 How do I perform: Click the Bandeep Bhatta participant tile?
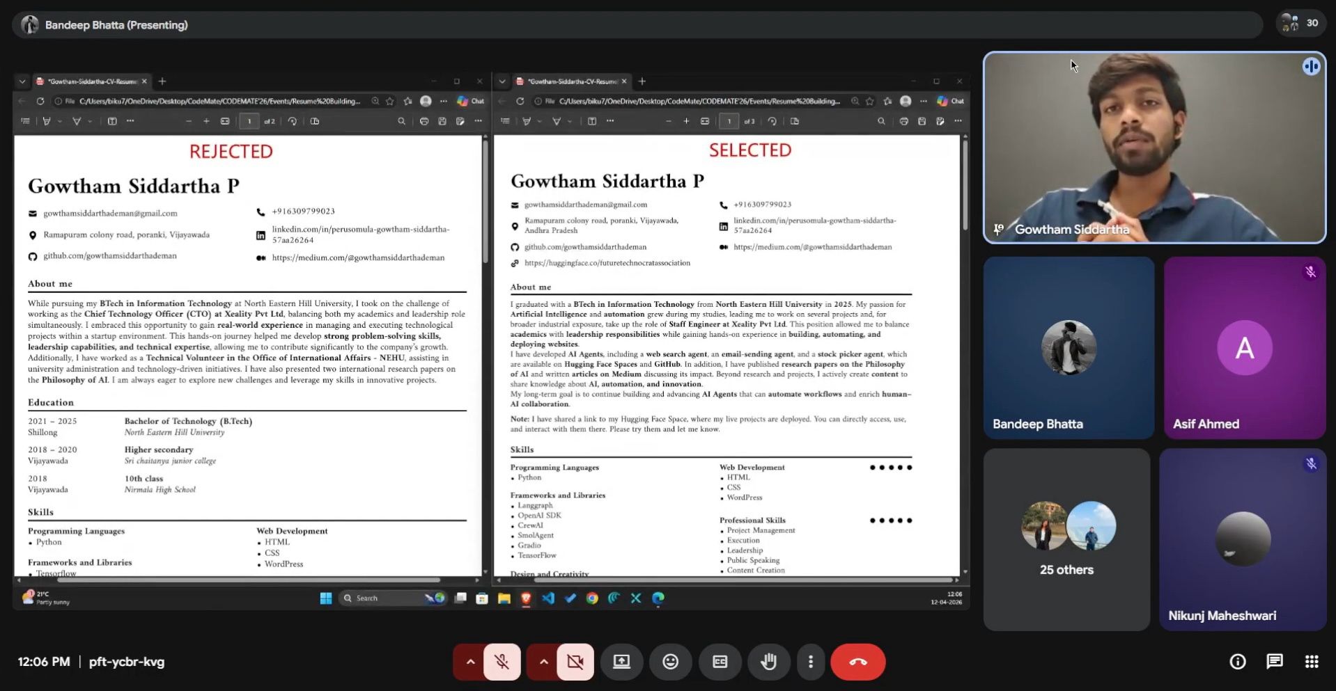pyautogui.click(x=1069, y=348)
